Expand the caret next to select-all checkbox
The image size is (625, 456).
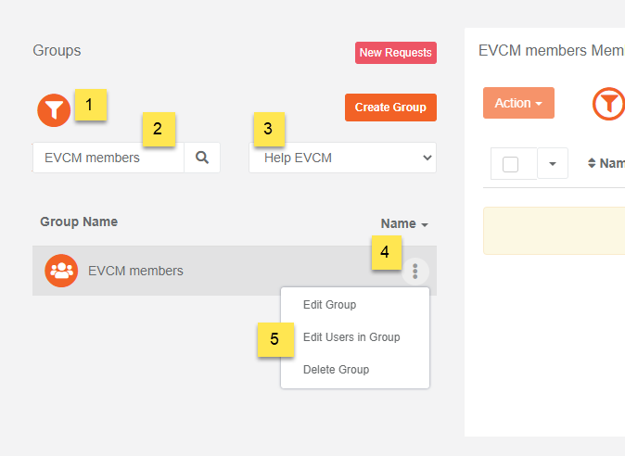(553, 164)
